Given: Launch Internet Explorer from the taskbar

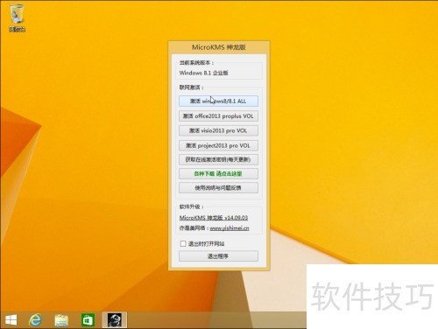Looking at the screenshot, I should [35, 320].
